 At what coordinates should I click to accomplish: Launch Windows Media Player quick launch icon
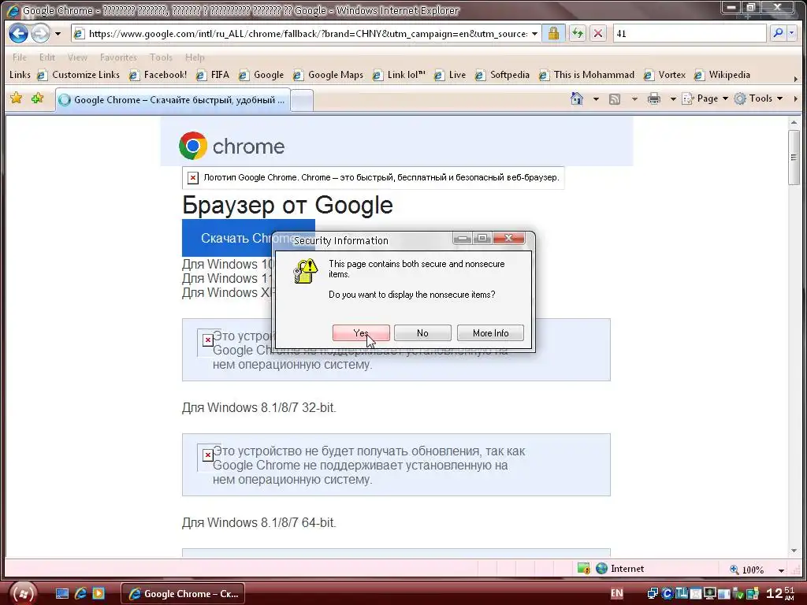click(x=99, y=594)
